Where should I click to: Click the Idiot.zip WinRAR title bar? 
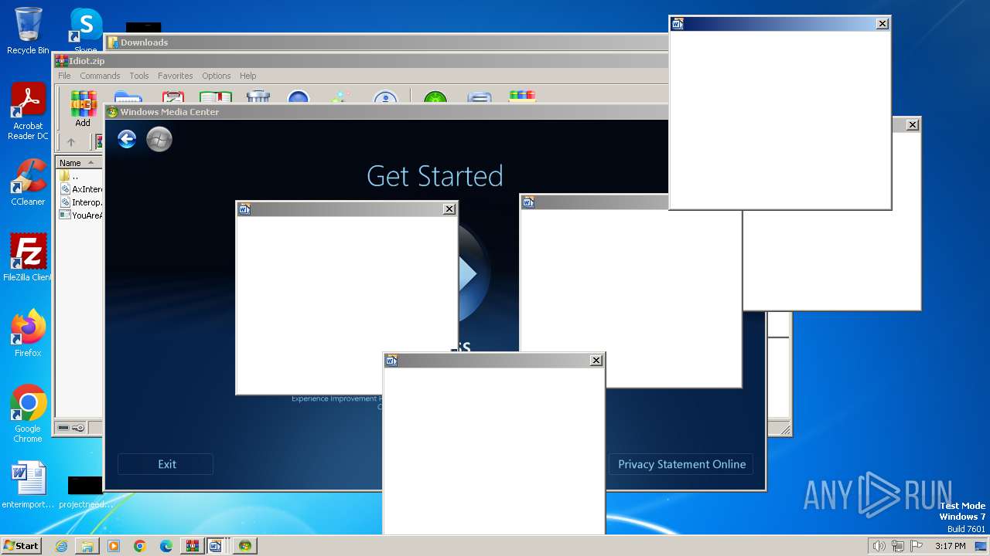click(360, 61)
